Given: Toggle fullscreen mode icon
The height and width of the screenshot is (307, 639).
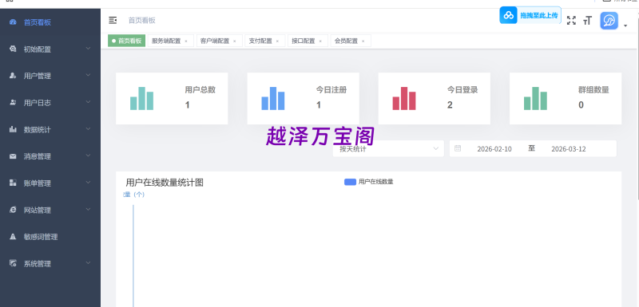Looking at the screenshot, I should pyautogui.click(x=571, y=21).
